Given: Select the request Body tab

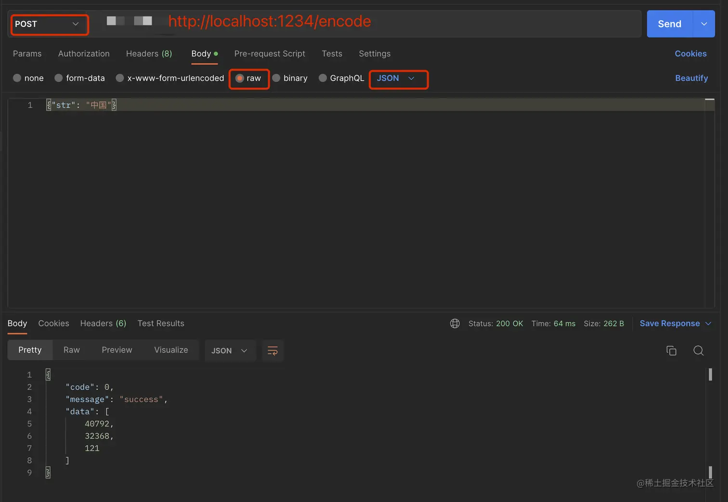Looking at the screenshot, I should tap(205, 54).
